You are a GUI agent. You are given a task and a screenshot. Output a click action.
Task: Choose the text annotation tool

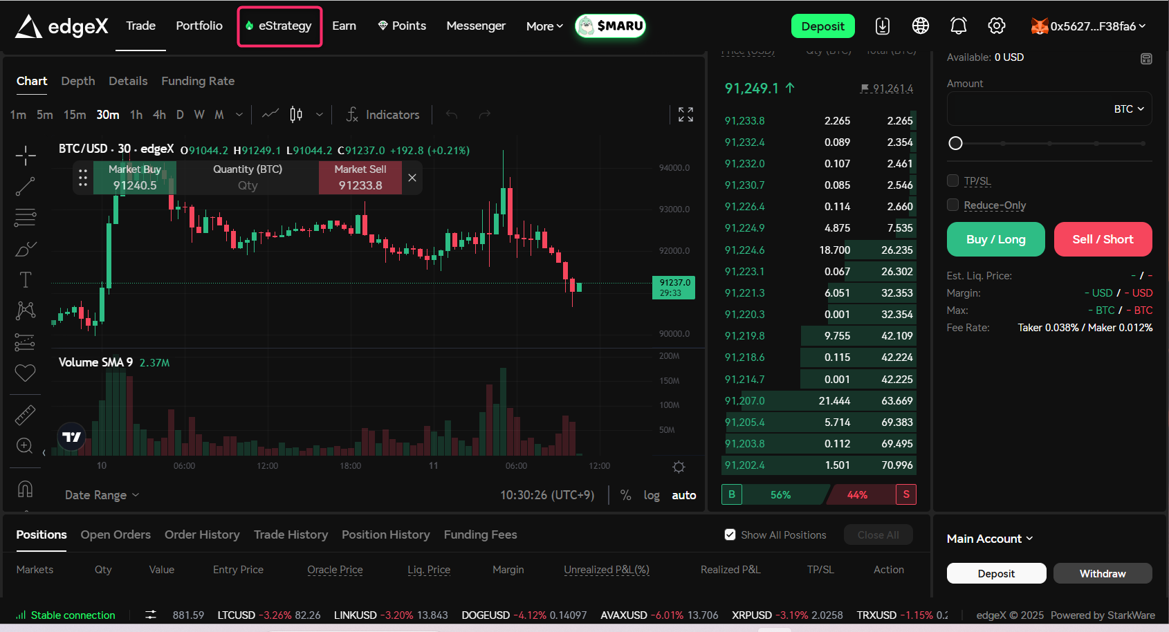pyautogui.click(x=26, y=279)
